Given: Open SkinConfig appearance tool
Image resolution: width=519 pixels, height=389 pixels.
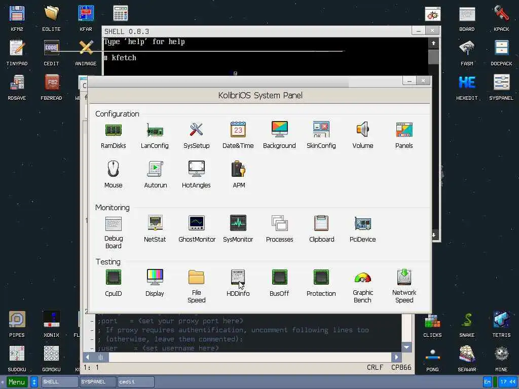Looking at the screenshot, I should [321, 135].
